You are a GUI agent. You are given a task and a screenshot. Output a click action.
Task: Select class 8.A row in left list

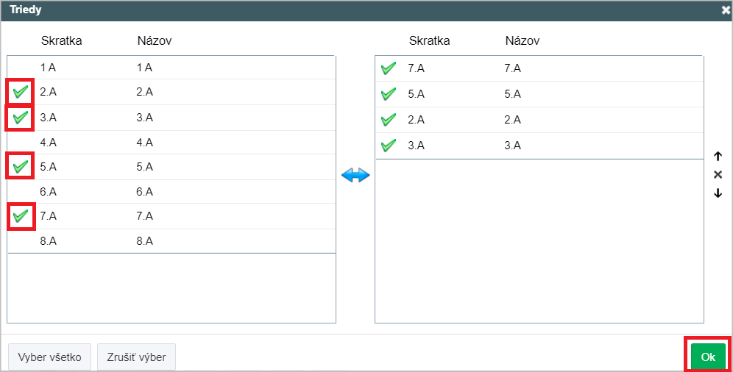pyautogui.click(x=171, y=241)
